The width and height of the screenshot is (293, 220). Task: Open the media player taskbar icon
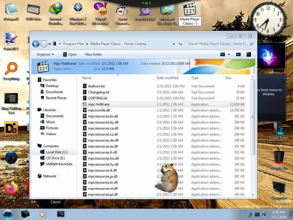(42, 214)
